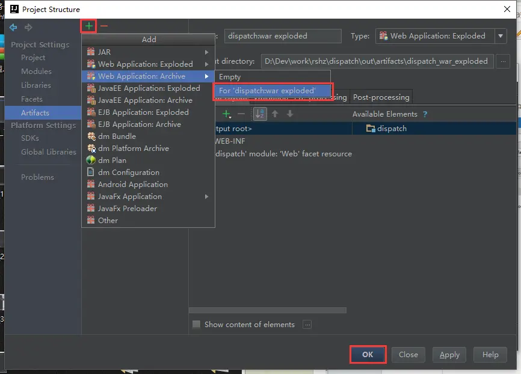Click the Apply button
The image size is (521, 374).
pos(449,354)
